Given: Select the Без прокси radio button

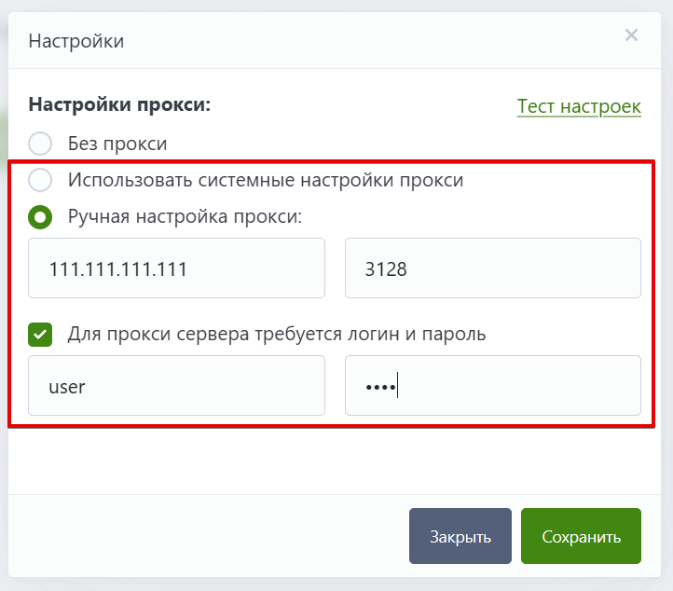Looking at the screenshot, I should pyautogui.click(x=40, y=144).
